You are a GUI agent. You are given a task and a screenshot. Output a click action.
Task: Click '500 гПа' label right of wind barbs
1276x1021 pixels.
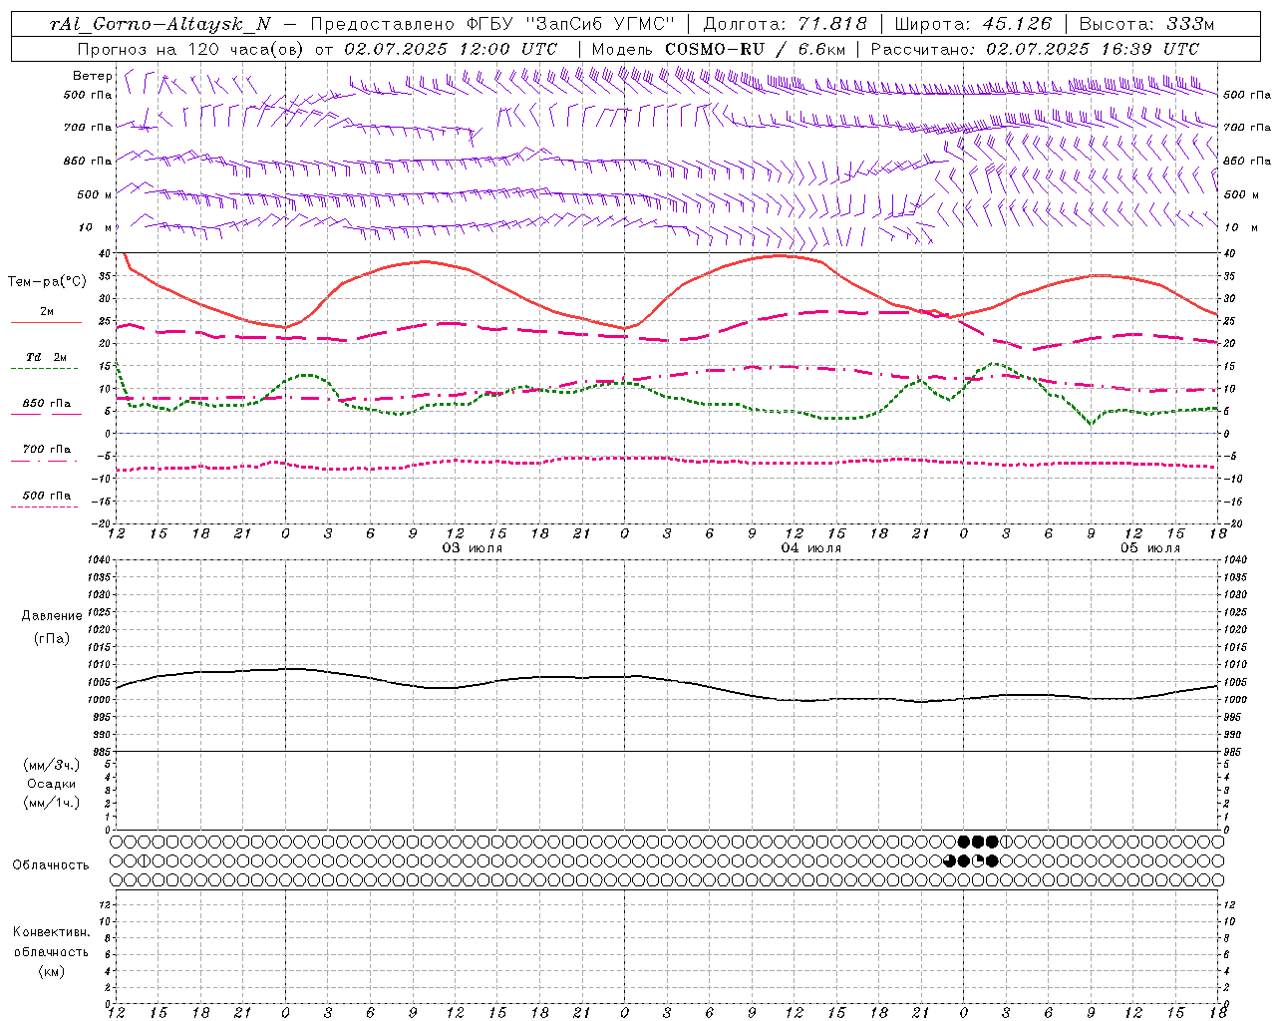[x=1247, y=95]
